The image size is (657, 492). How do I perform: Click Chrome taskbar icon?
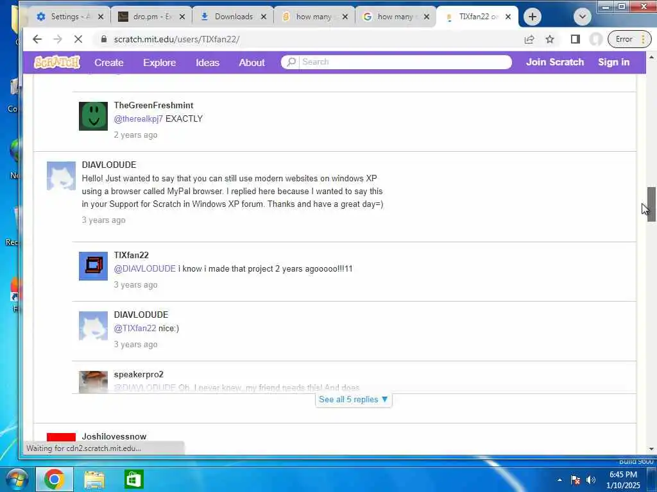point(54,479)
